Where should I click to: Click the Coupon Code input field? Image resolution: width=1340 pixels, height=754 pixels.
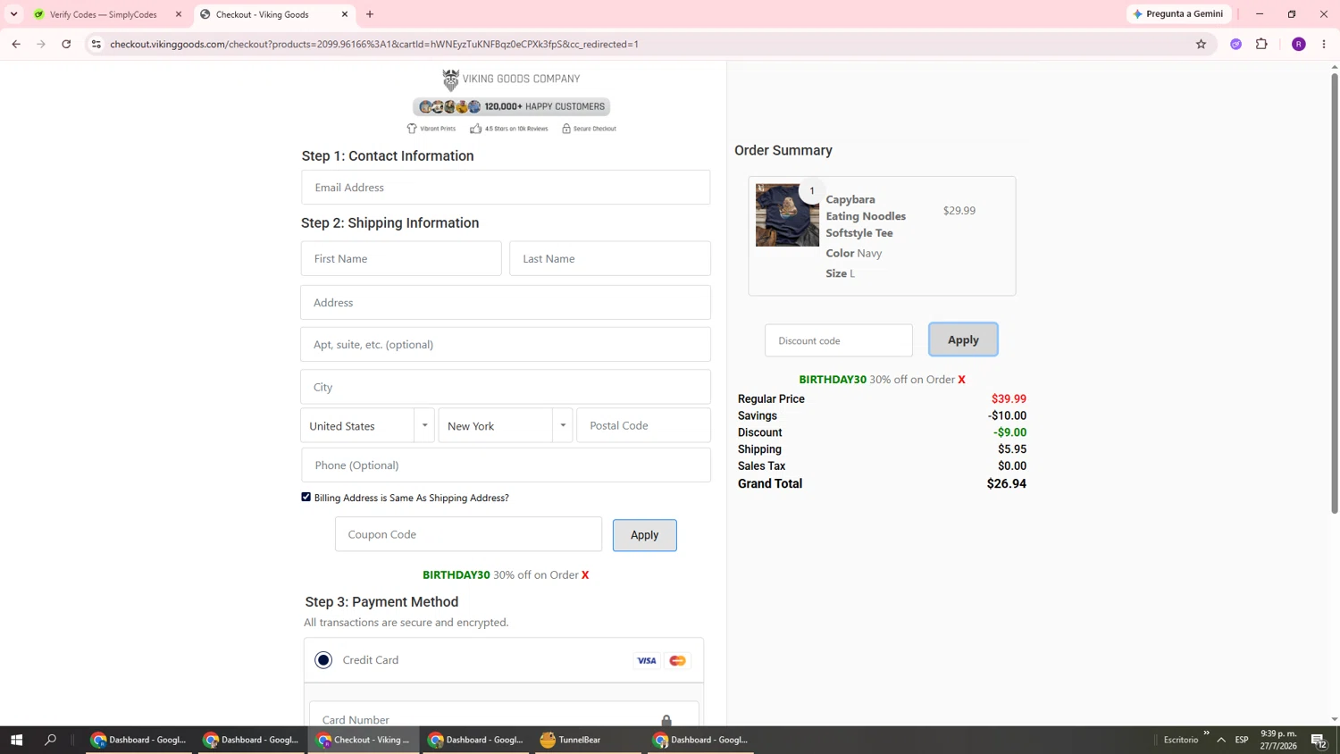point(468,534)
